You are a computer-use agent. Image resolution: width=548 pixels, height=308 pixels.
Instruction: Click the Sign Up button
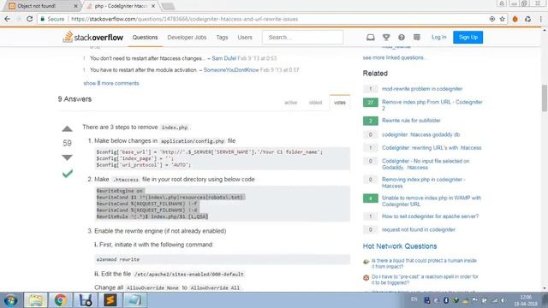pos(468,37)
